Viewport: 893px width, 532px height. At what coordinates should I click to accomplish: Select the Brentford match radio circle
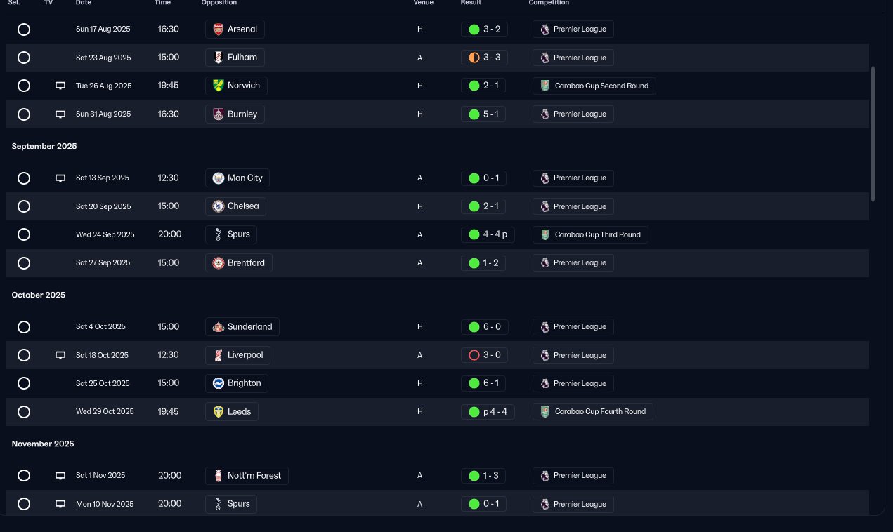pyautogui.click(x=24, y=263)
